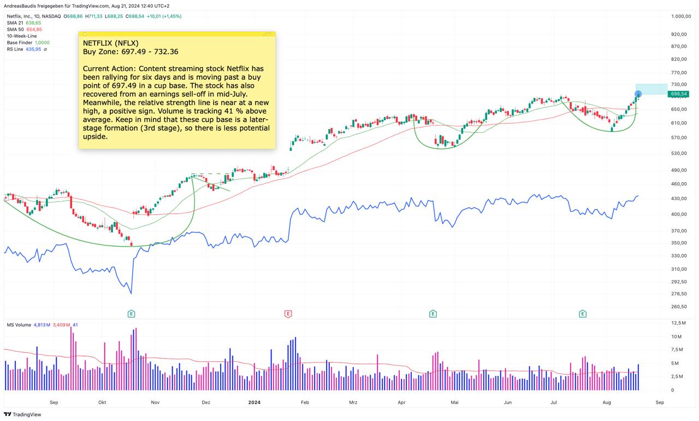
Task: Select the 10-Week-Line legend entry
Action: coord(22,36)
